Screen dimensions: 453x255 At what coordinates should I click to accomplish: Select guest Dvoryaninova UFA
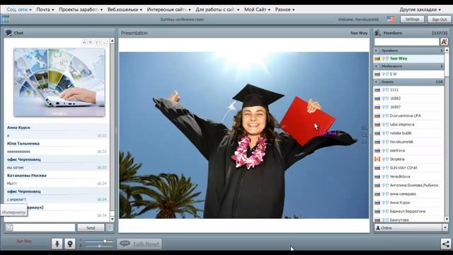pyautogui.click(x=409, y=116)
